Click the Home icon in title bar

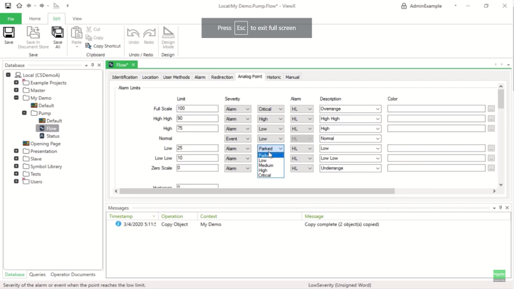click(19, 5)
